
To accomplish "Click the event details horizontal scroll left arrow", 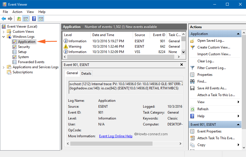I will pyautogui.click(x=68, y=143).
